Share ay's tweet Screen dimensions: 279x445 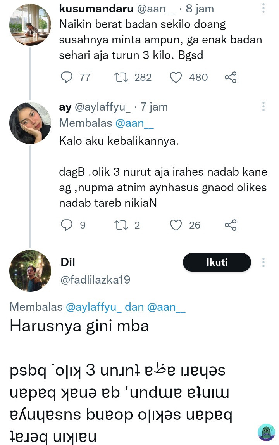tap(231, 225)
